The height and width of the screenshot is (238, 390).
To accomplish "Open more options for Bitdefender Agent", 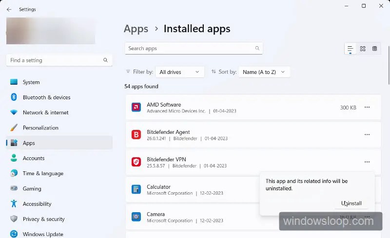I will (x=367, y=135).
